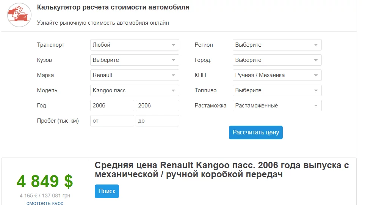This screenshot has width=365, height=205.
Task: Open the КПП dropdown showing Ручная / Механика
Action: [x=277, y=75]
